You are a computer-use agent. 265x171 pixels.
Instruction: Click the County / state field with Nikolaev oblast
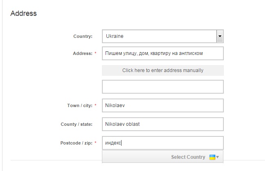coord(163,124)
